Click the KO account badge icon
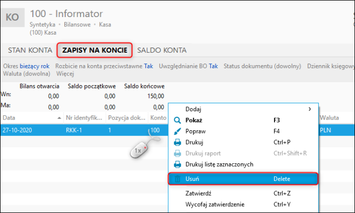This screenshot has width=355, height=213. click(x=12, y=18)
